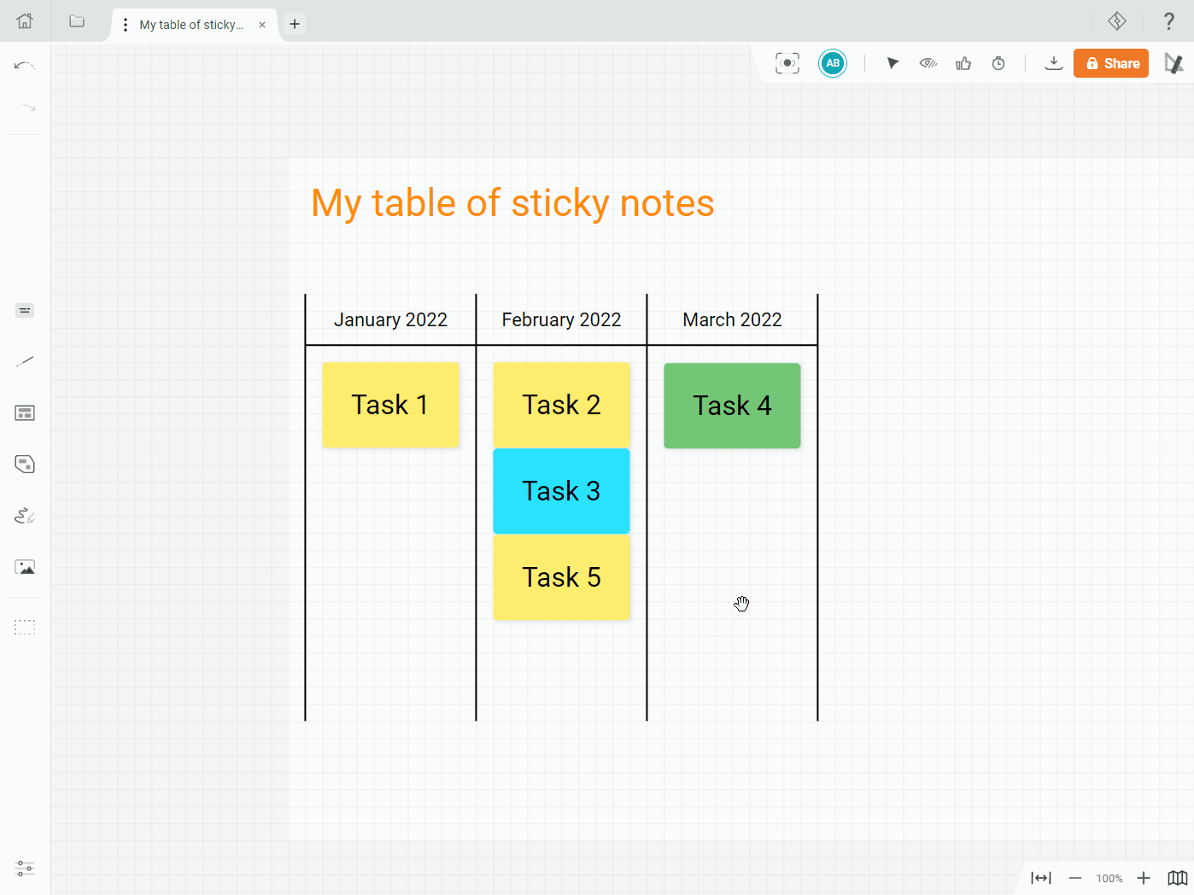The height and width of the screenshot is (895, 1194).
Task: Select the board title 'My table of sticky notes'
Action: 512,204
